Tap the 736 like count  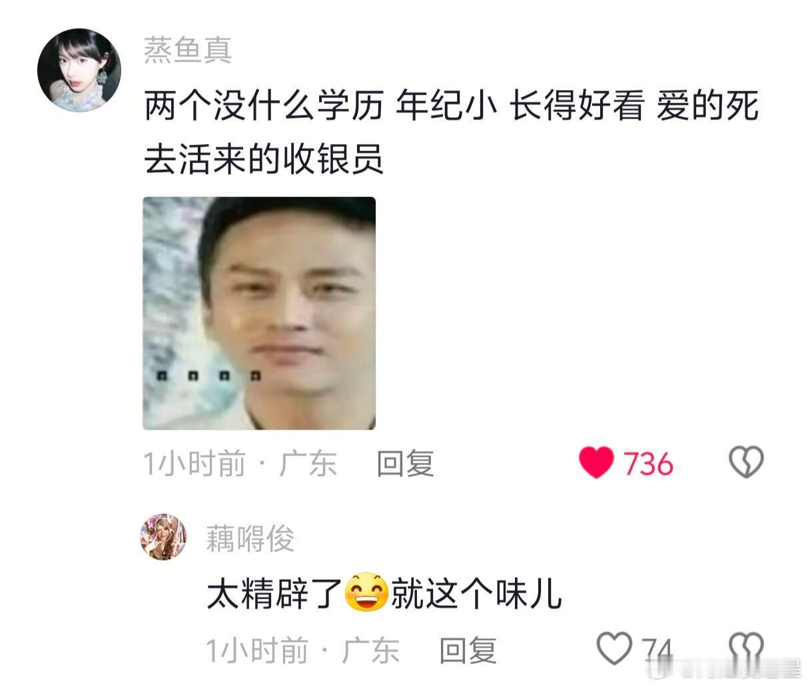click(648, 463)
